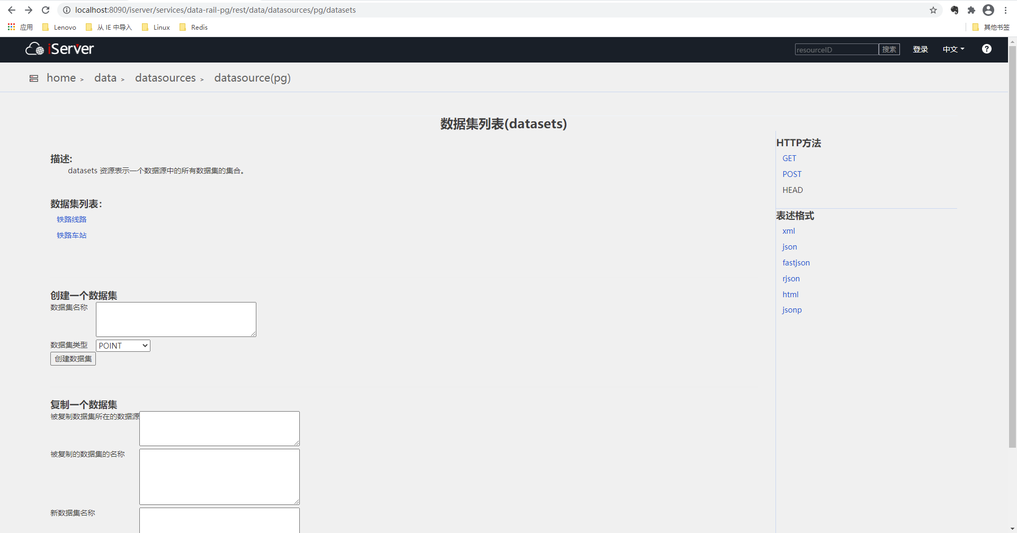Open the Chrome extensions puzzle icon
Image resolution: width=1017 pixels, height=533 pixels.
tap(971, 10)
